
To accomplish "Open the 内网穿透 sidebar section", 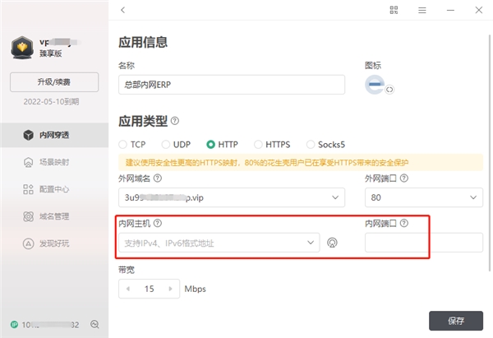I will [x=54, y=135].
